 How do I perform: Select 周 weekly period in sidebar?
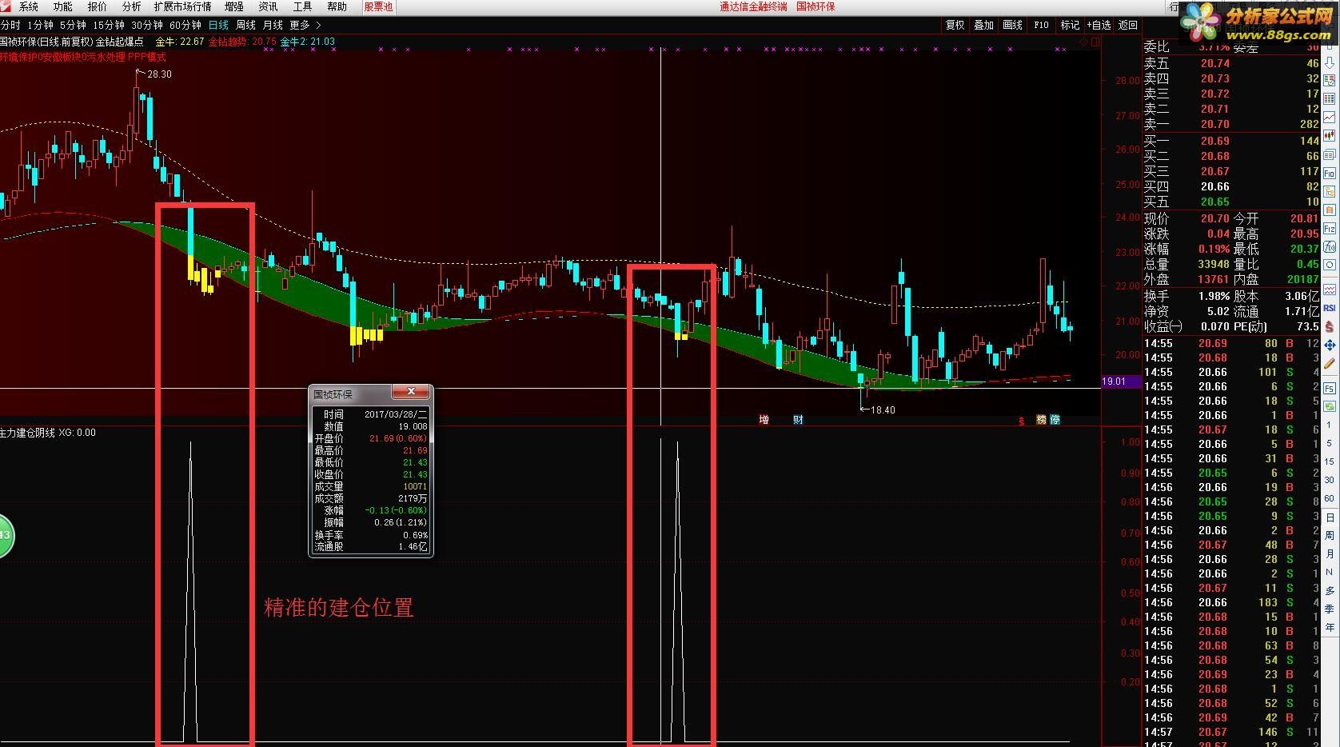click(1329, 535)
